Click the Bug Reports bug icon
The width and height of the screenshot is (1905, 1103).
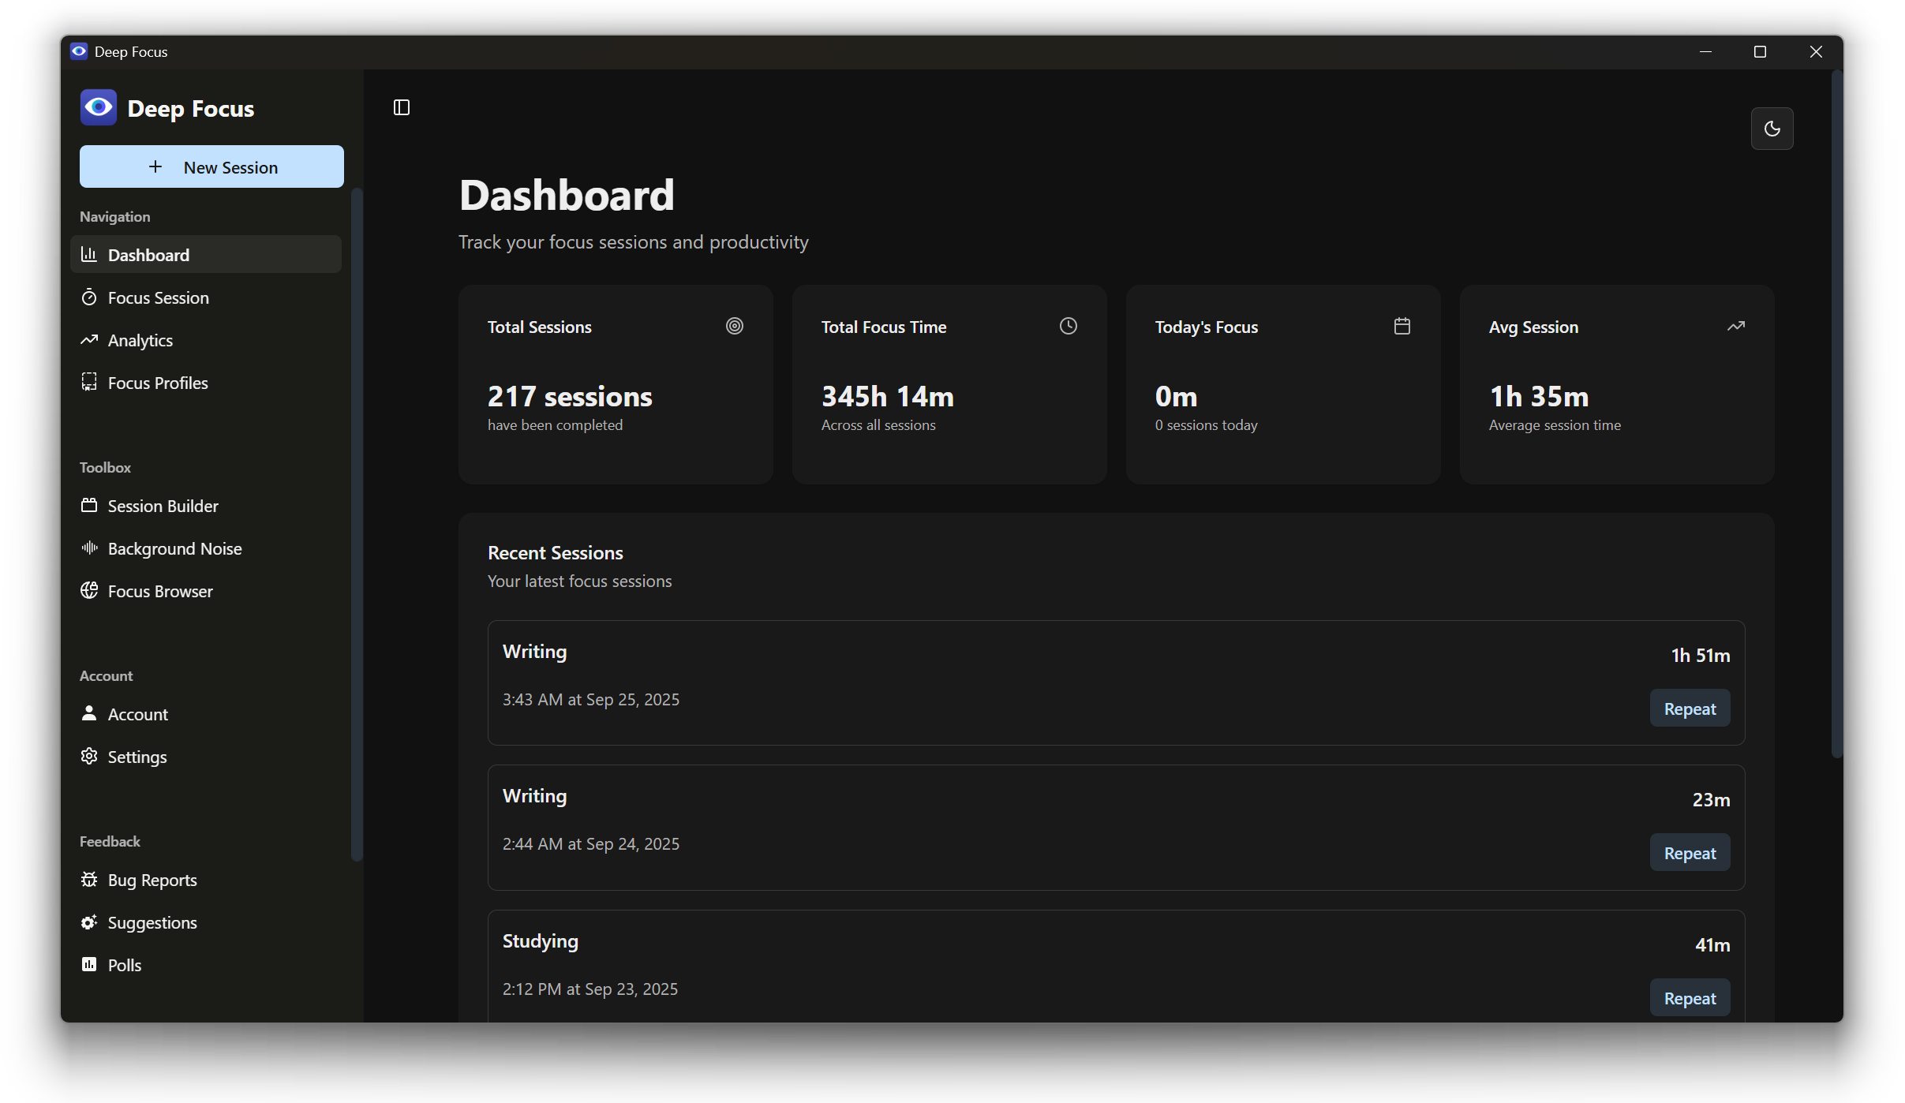(x=89, y=879)
